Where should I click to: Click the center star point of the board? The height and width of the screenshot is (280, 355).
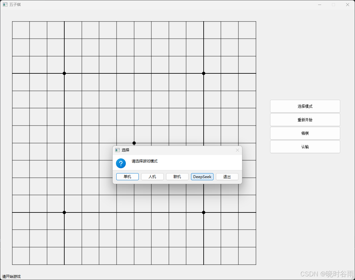(x=134, y=143)
